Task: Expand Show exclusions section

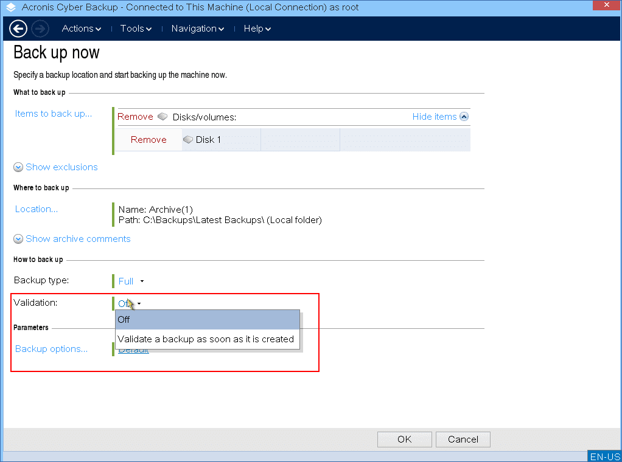Action: click(x=56, y=167)
